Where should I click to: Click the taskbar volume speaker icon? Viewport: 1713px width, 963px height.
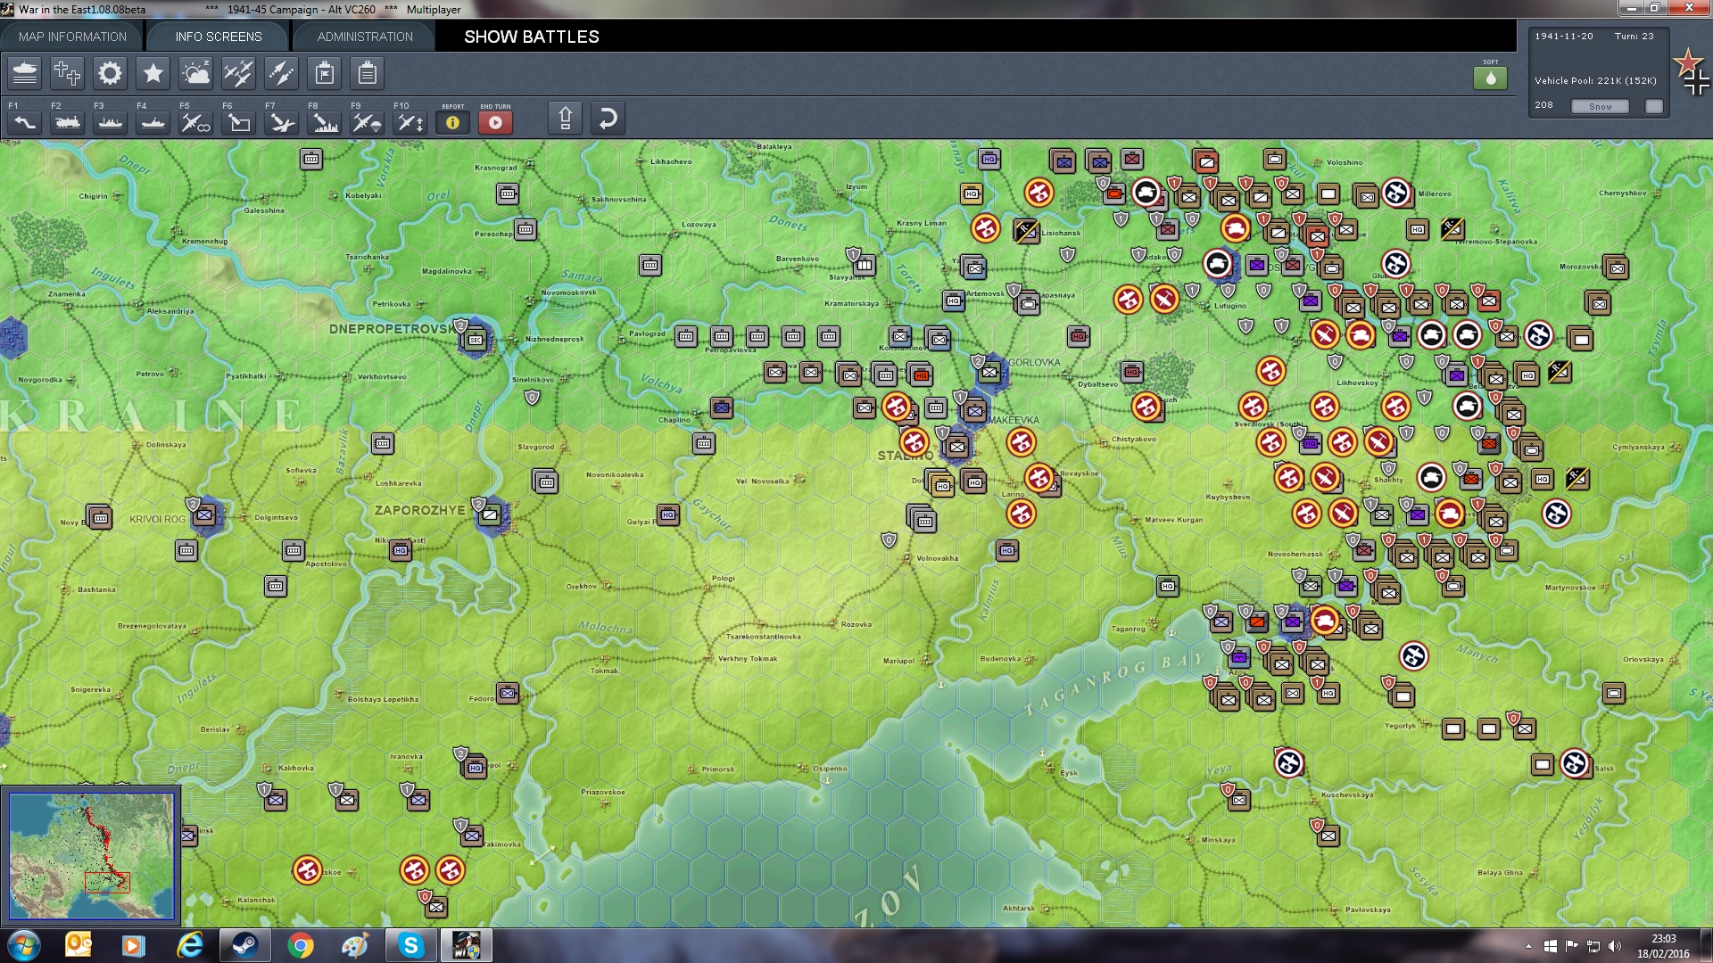pyautogui.click(x=1615, y=946)
